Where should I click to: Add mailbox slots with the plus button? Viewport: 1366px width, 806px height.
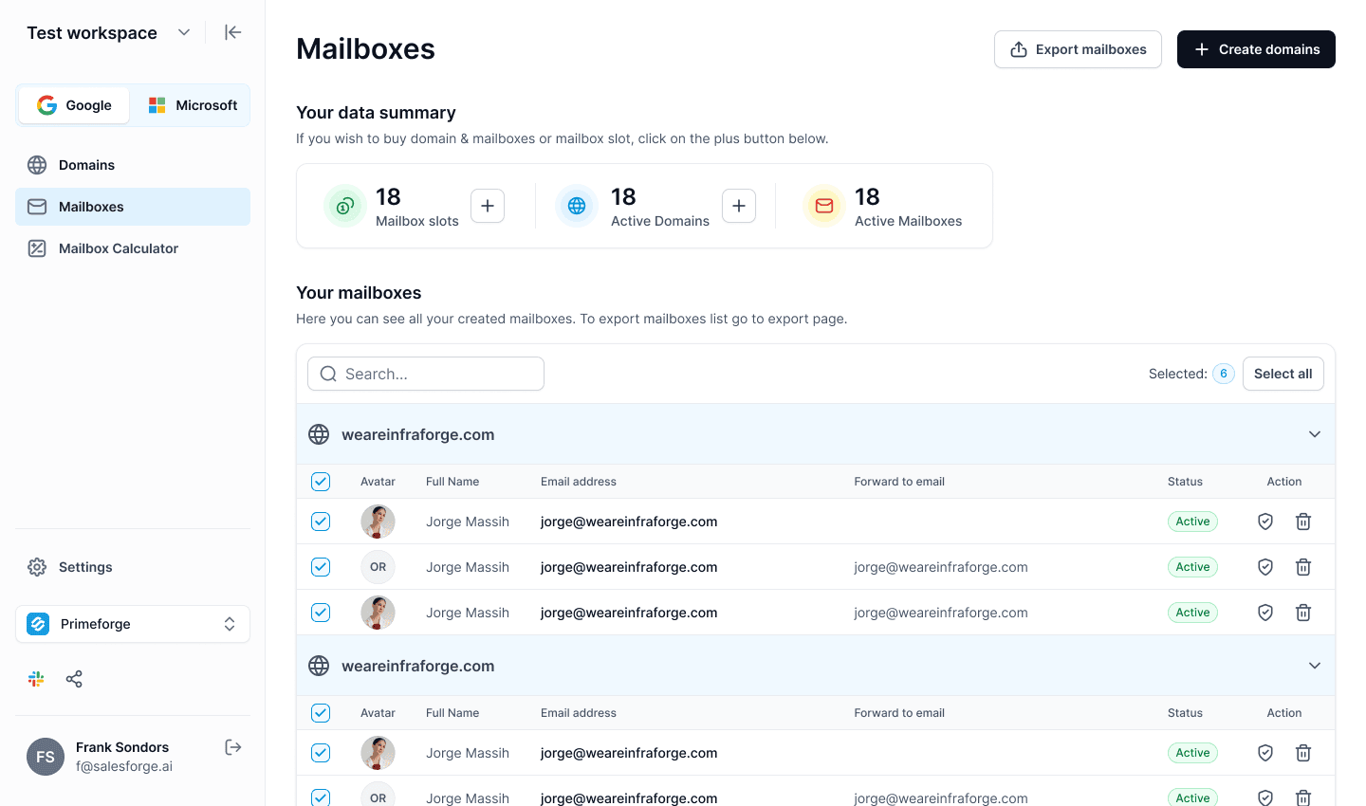488,206
